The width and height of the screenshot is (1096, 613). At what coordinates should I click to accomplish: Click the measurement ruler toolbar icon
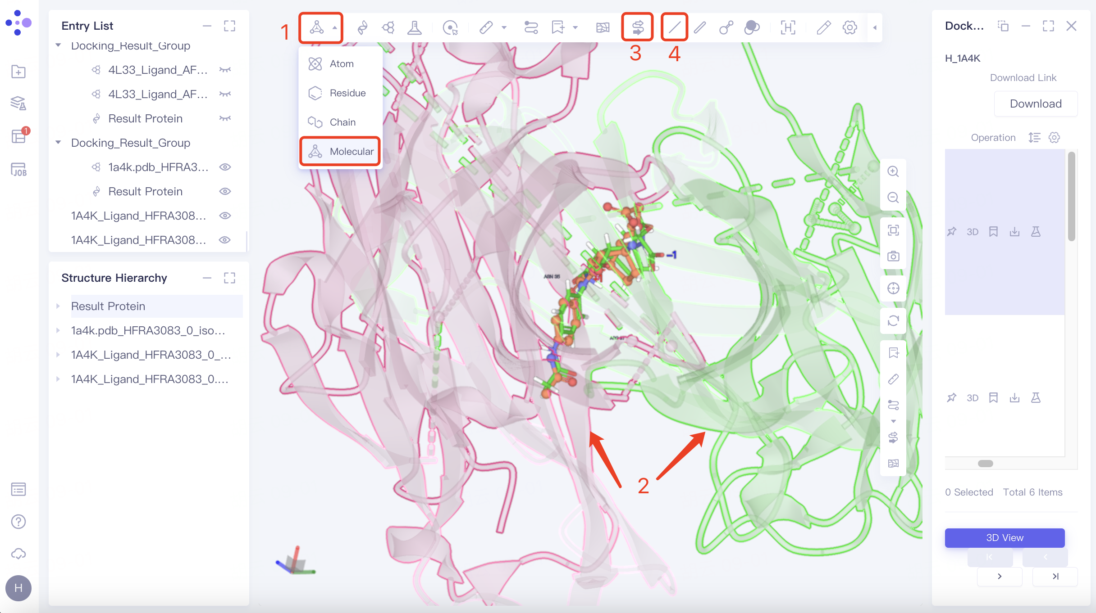[486, 27]
